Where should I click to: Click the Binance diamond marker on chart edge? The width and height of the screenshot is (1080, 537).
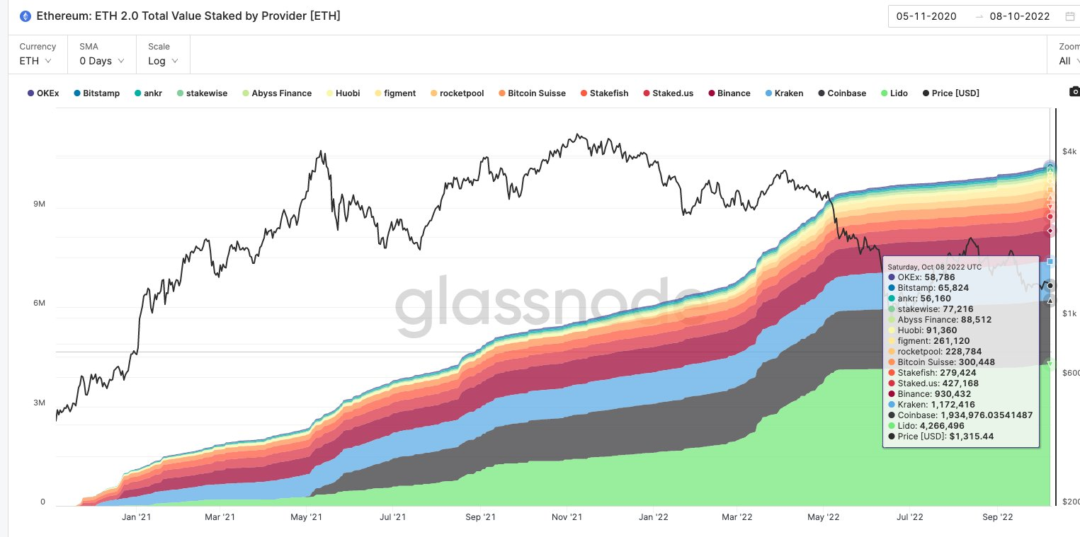click(x=1050, y=231)
